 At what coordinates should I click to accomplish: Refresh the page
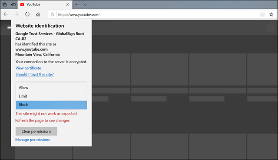tap(27, 14)
